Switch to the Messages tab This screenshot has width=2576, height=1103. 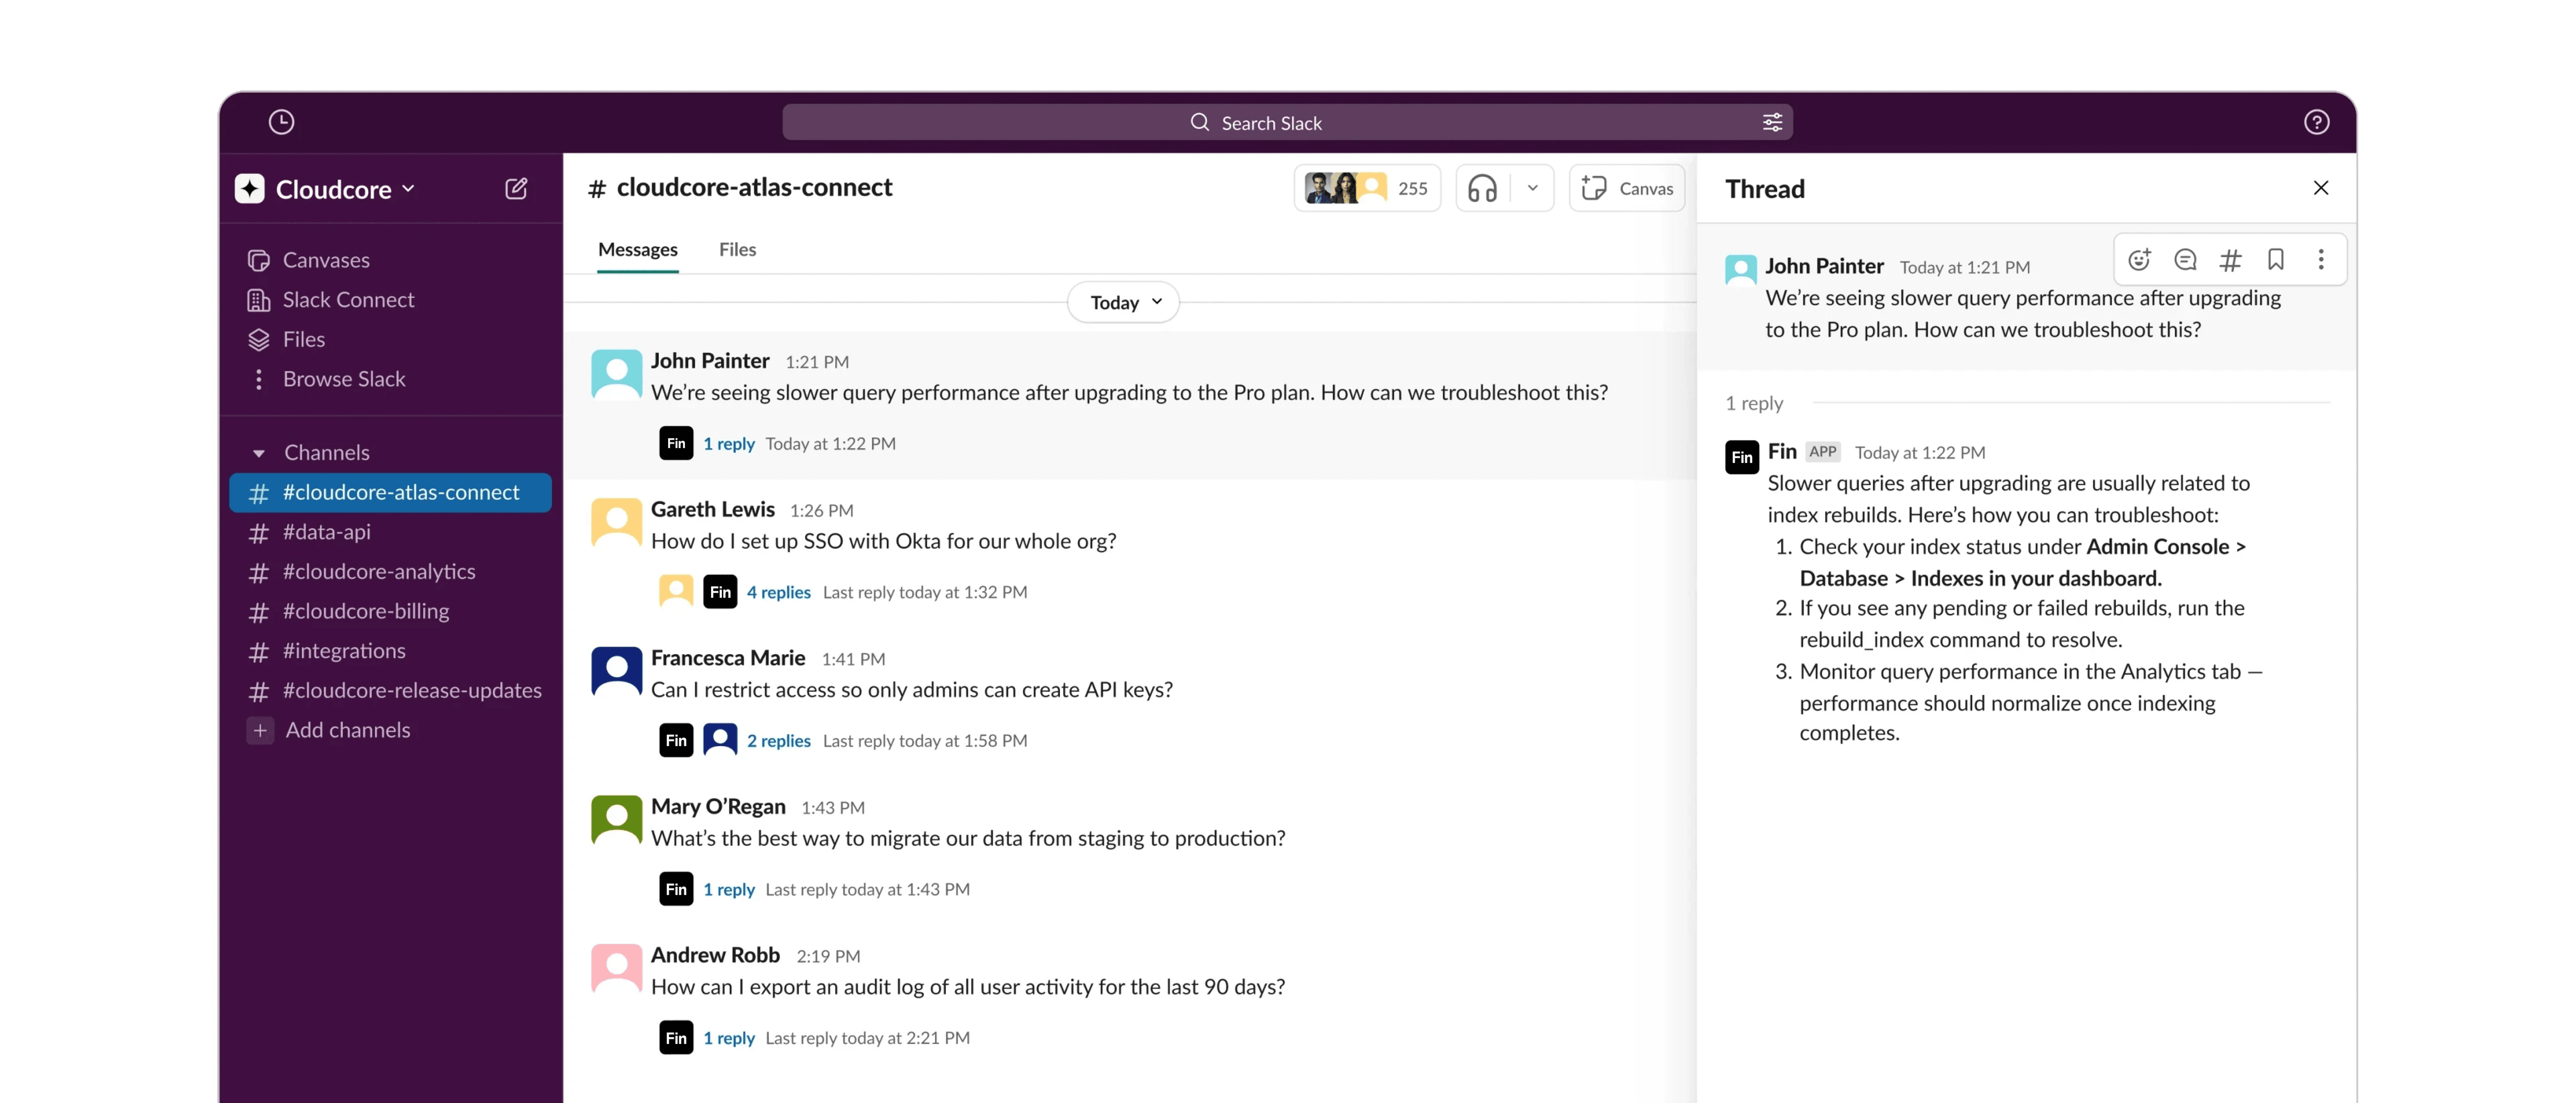click(x=637, y=250)
